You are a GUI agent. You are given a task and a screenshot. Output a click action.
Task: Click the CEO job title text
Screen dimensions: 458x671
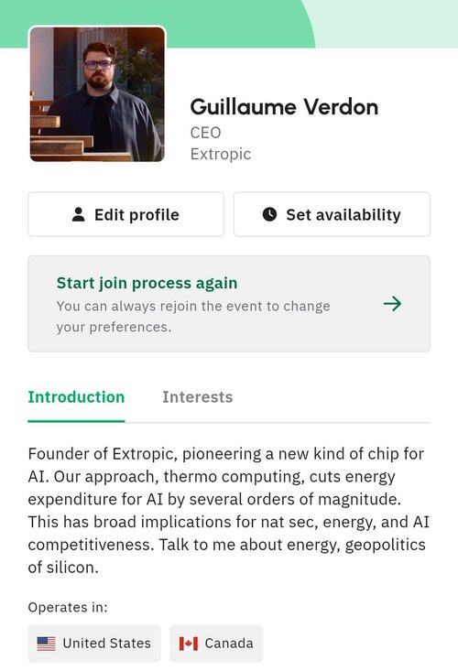pos(205,133)
